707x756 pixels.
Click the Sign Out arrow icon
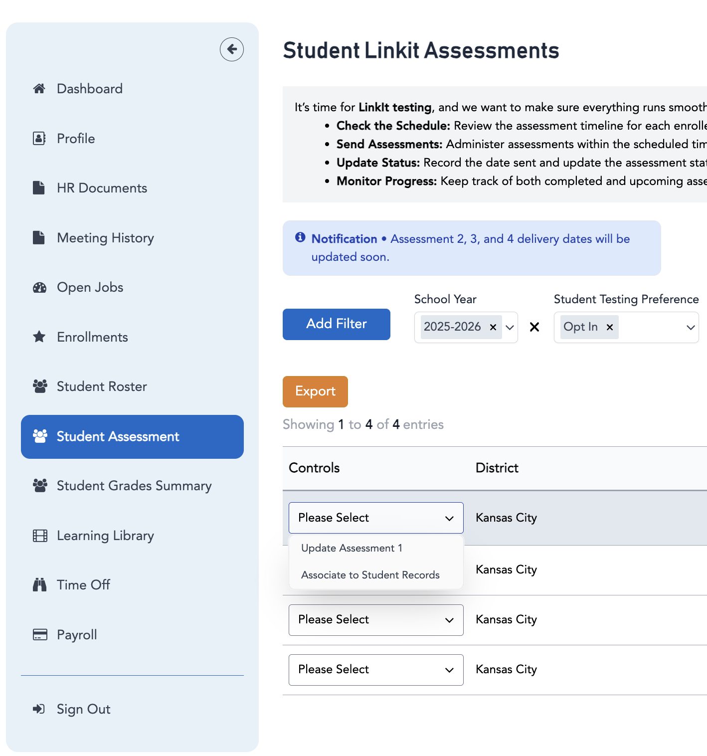coord(39,709)
